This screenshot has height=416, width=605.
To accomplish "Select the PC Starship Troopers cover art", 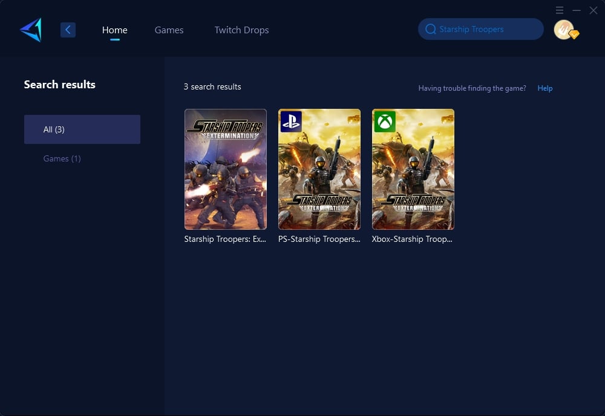I will pyautogui.click(x=225, y=169).
